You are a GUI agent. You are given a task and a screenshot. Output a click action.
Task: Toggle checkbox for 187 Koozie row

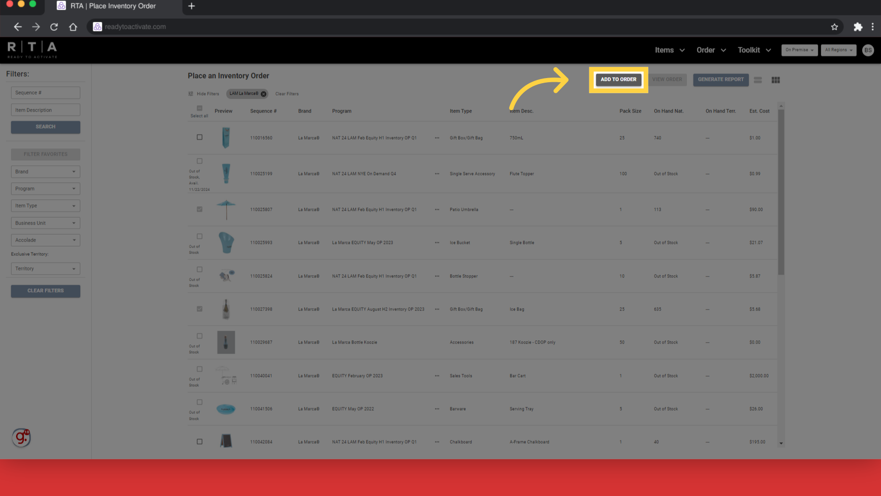pos(200,336)
